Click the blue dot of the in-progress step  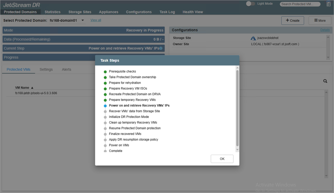tap(105, 106)
